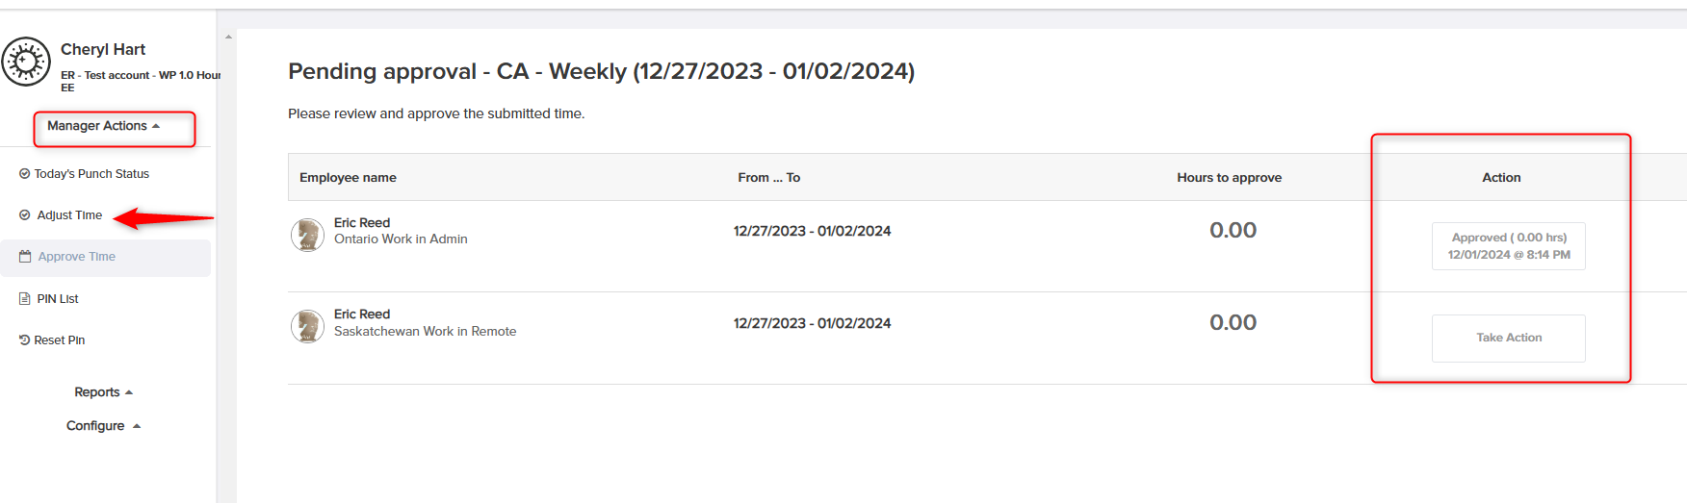Click the Adjust Time check-circle icon
Viewport: 1687px width, 503px height.
point(24,215)
